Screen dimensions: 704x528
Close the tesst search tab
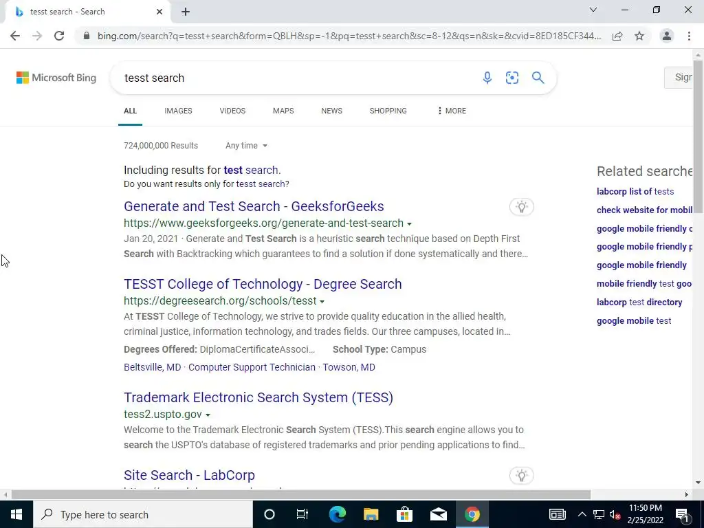(x=159, y=12)
